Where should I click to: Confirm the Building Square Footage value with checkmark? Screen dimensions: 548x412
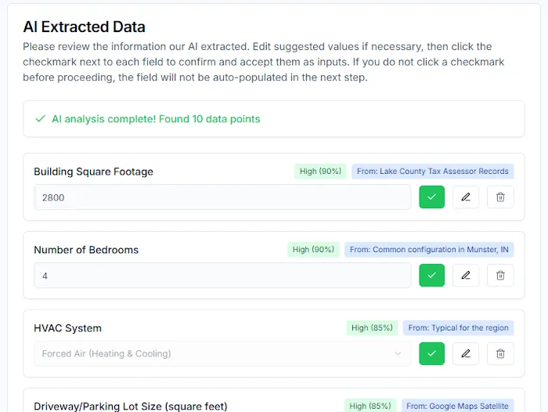431,197
